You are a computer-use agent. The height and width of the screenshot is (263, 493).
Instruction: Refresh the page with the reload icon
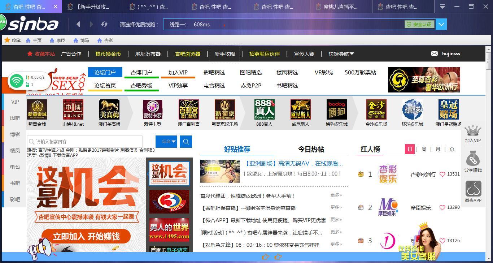tap(104, 24)
